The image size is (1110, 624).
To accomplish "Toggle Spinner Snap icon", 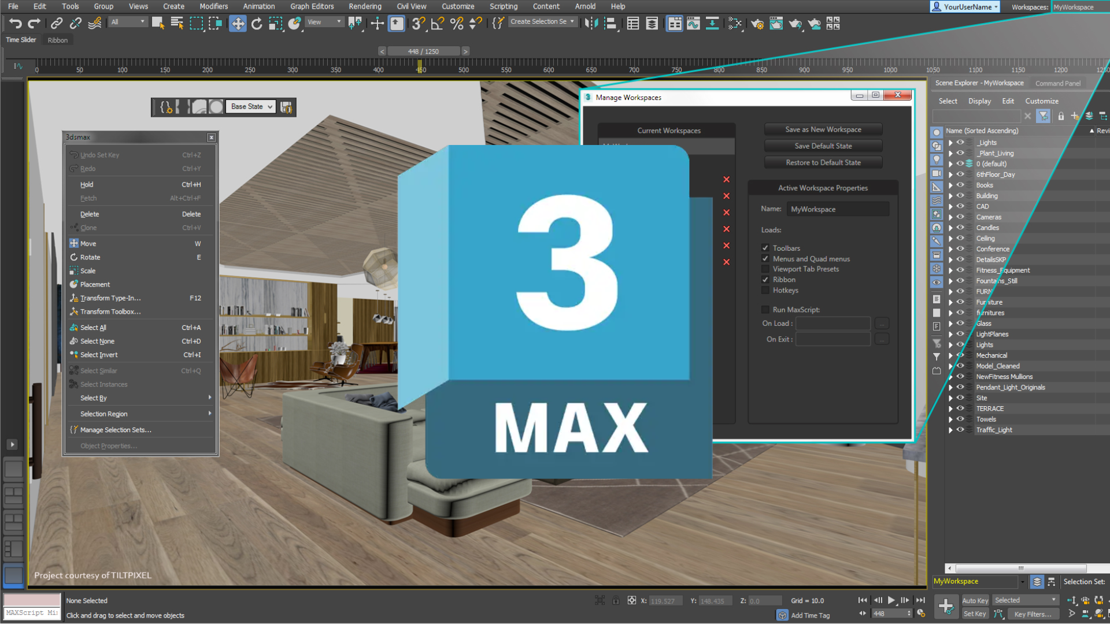I will tap(475, 23).
